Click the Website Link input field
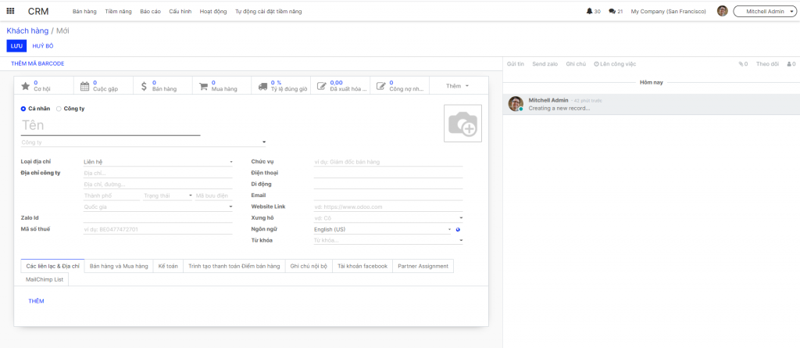The width and height of the screenshot is (800, 348). pos(388,207)
